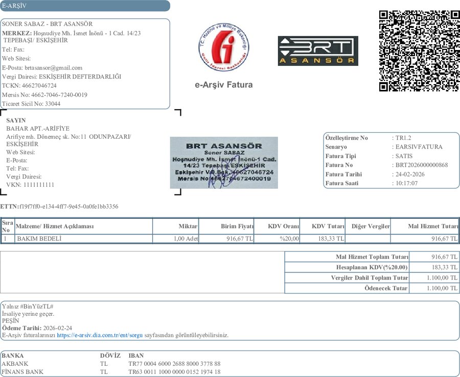Select the ETTN code f19f7ff0-e134-4ff7-9e45-0a0fe1bb3356
Image resolution: width=460 pixels, height=377 pixels.
69,207
